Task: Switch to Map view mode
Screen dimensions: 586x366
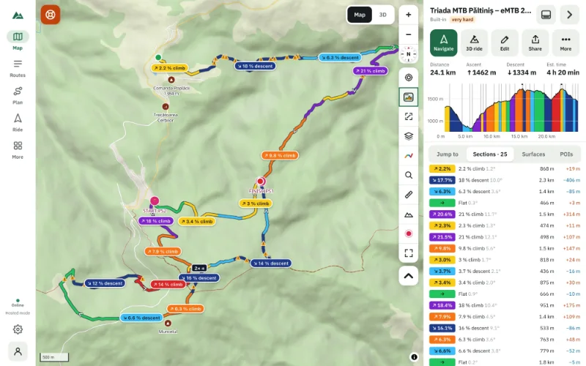Action: [360, 15]
